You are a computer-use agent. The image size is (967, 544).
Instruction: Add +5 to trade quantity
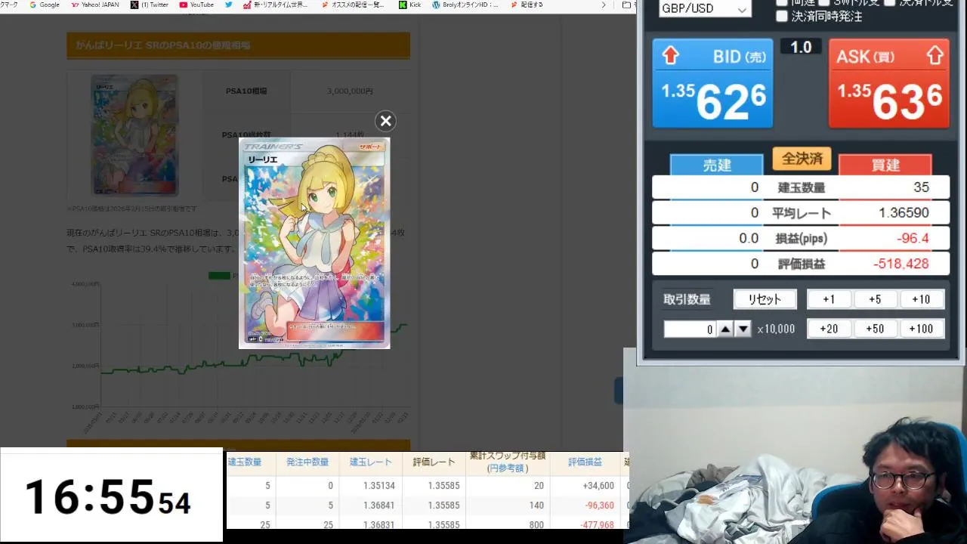point(875,299)
